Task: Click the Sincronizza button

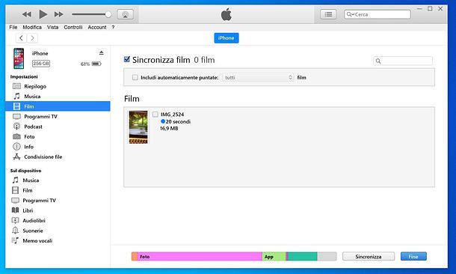Action: pos(369,257)
